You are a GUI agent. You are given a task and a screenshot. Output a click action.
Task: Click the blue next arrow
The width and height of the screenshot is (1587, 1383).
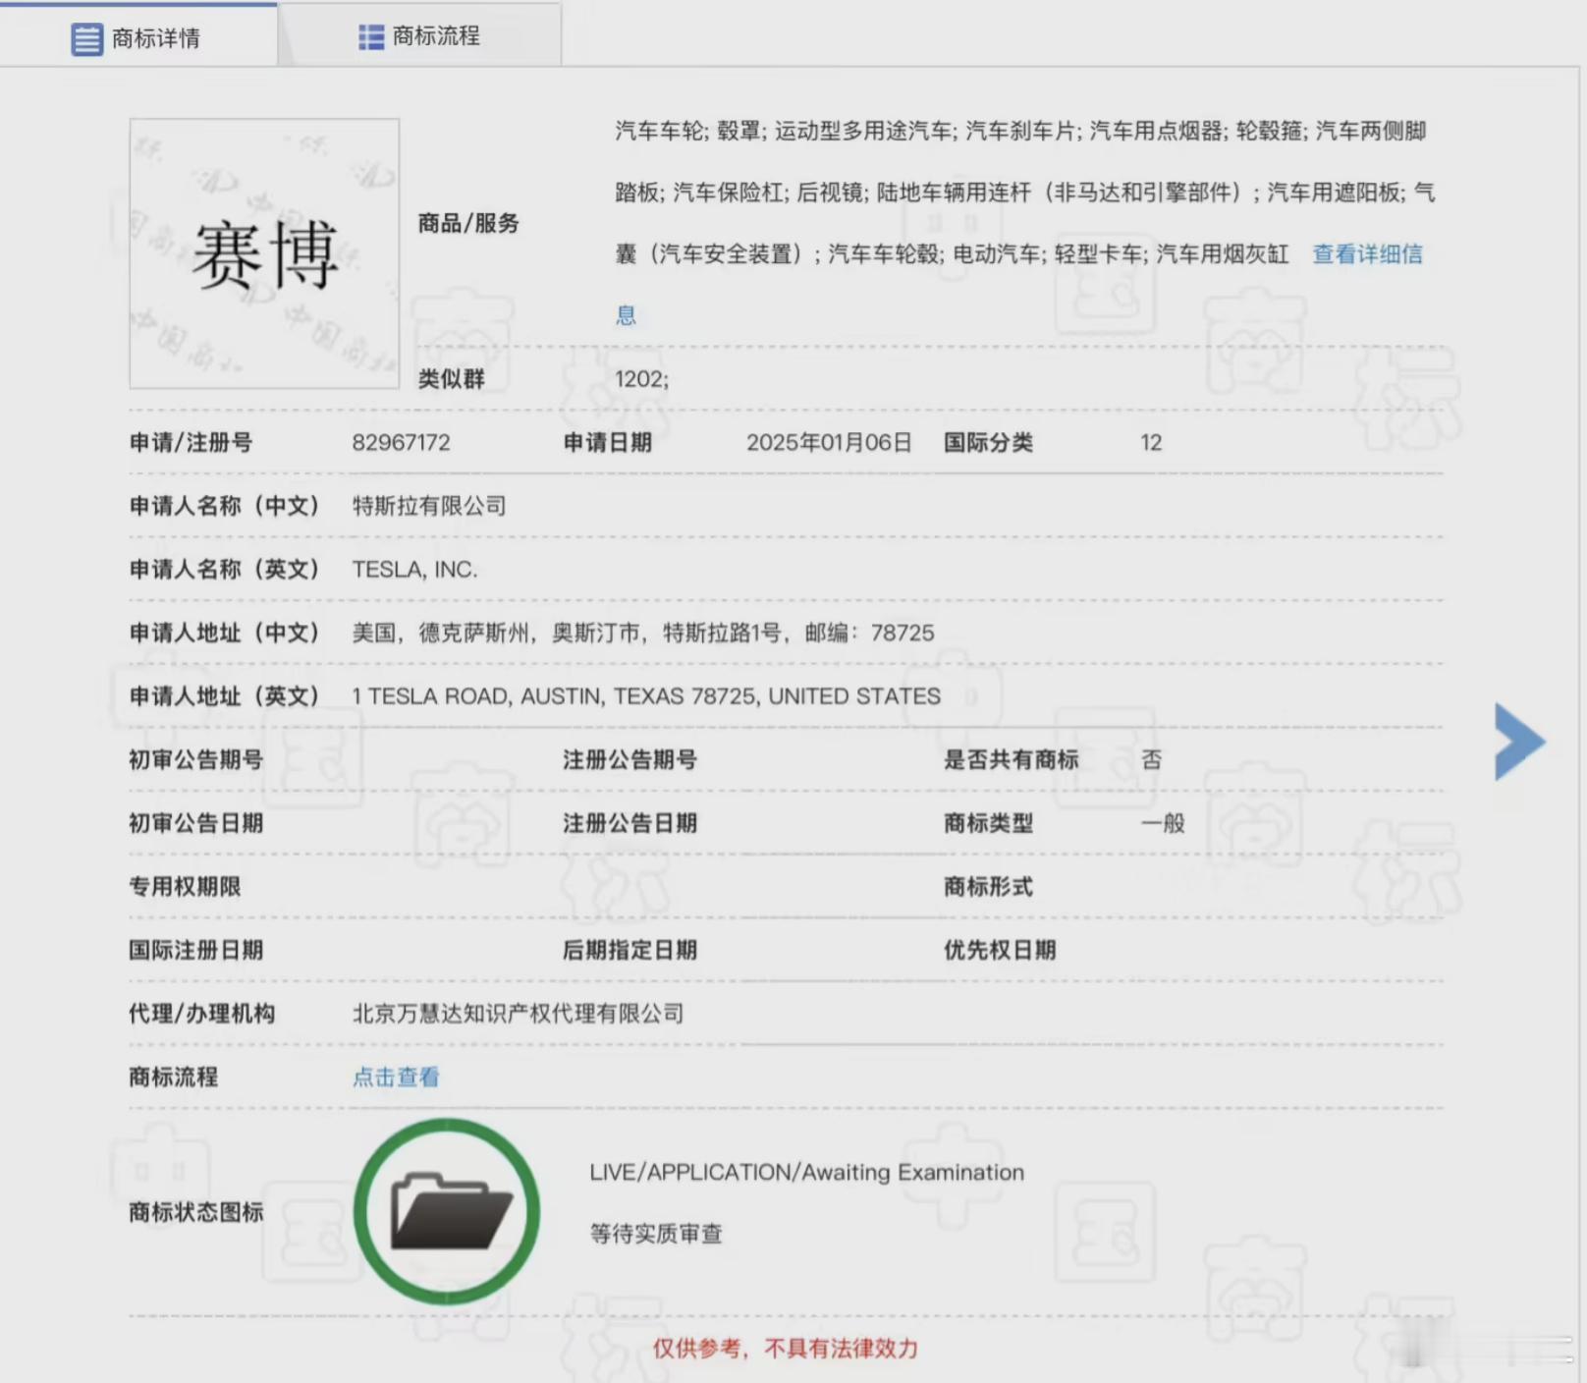click(1519, 742)
